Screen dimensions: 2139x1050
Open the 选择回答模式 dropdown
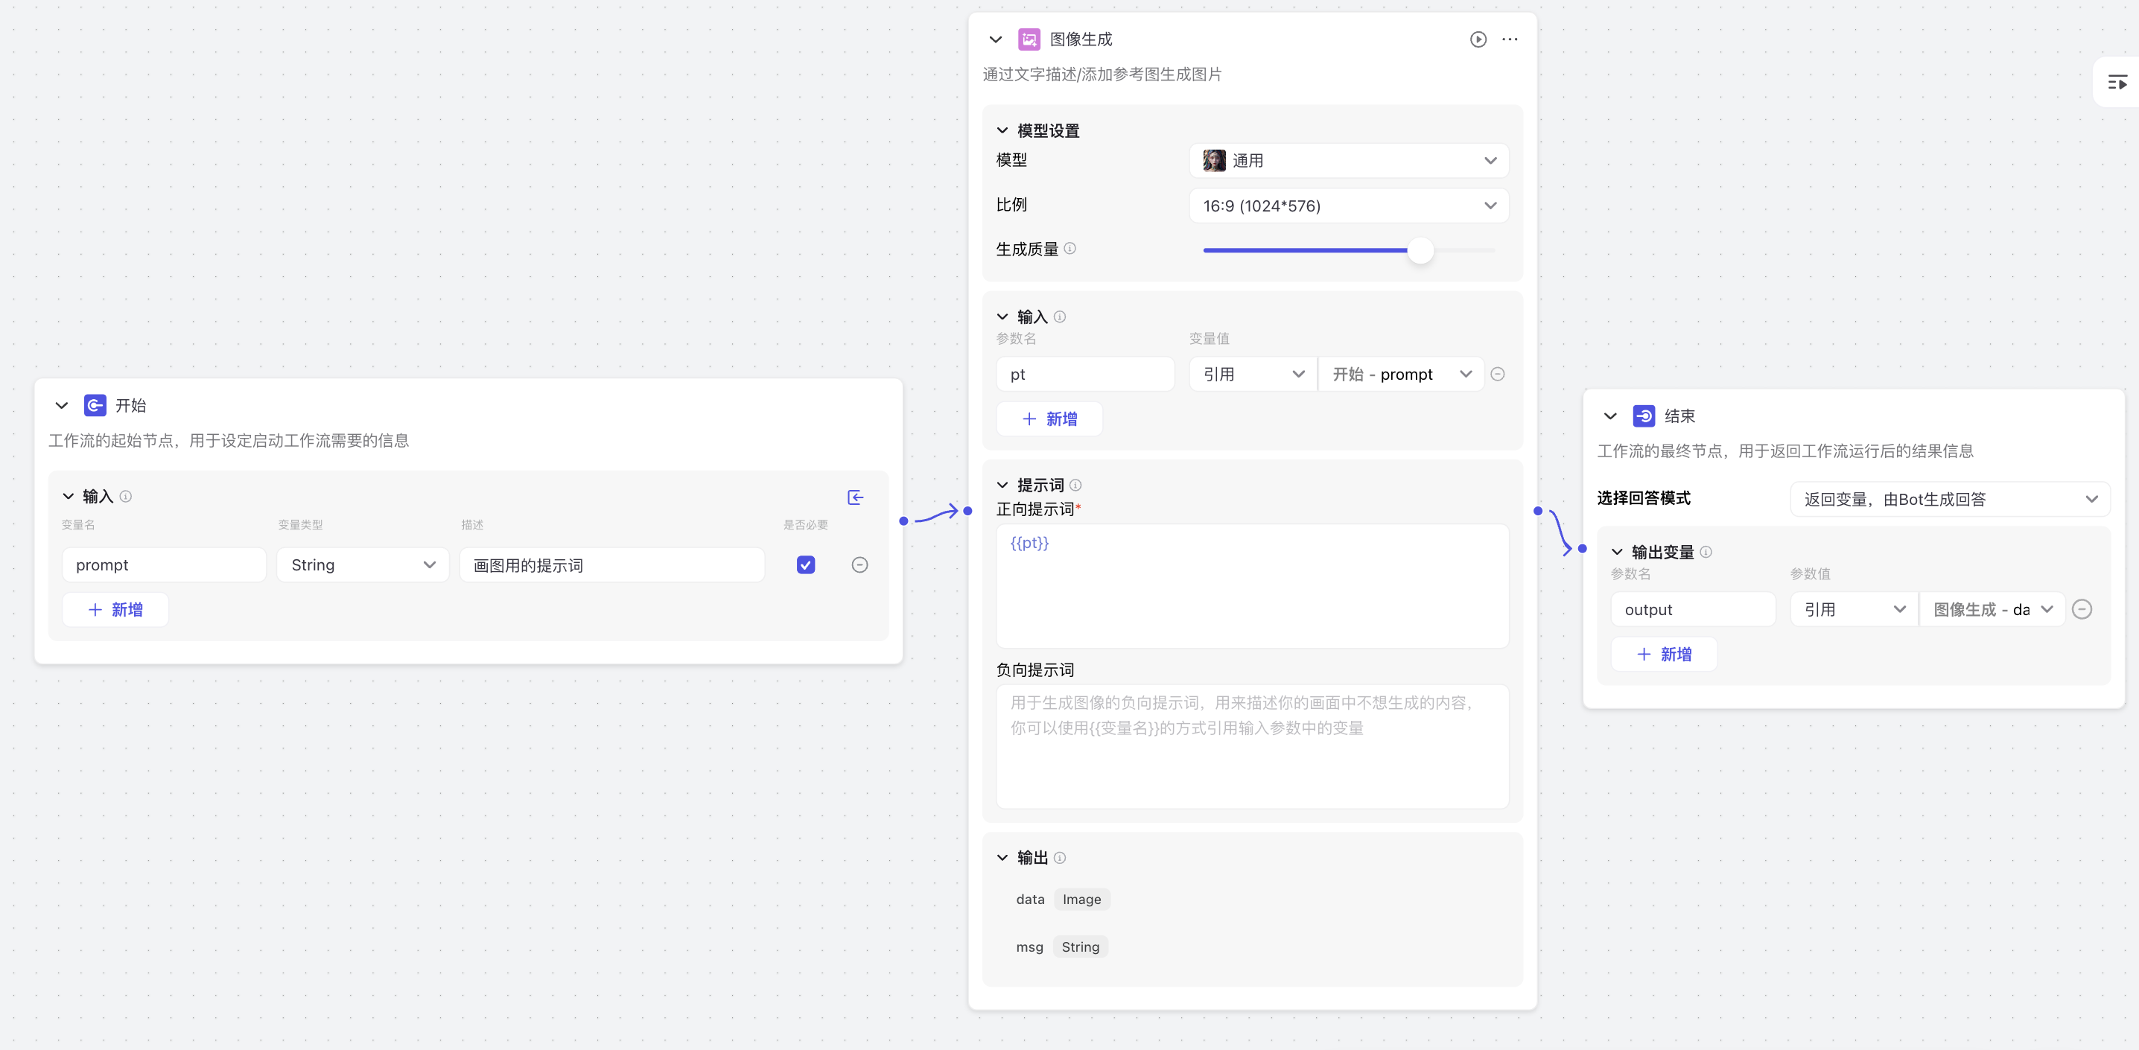(x=1950, y=499)
